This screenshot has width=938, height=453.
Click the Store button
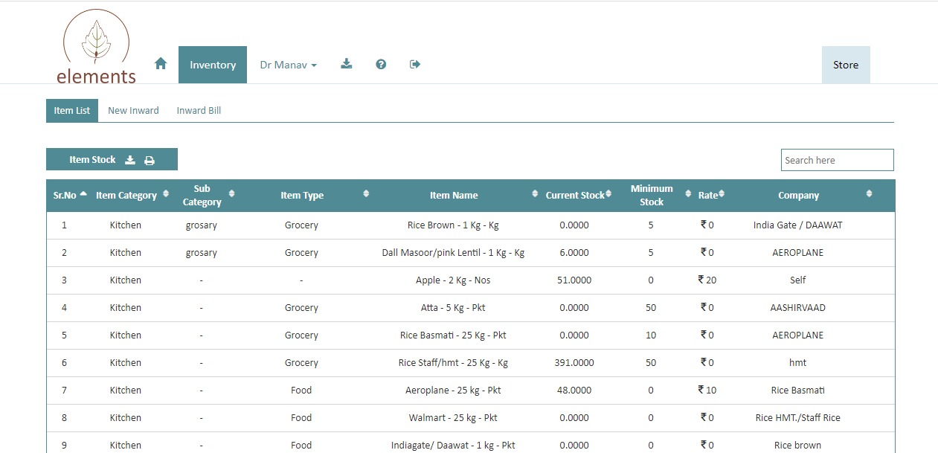846,65
